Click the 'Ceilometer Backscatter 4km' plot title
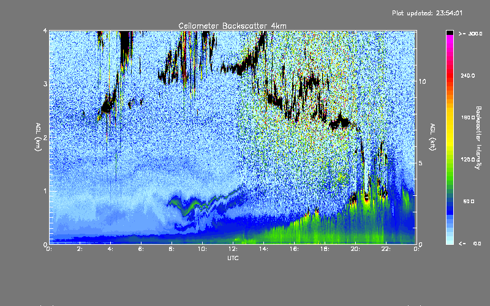The width and height of the screenshot is (490, 306). coord(232,26)
